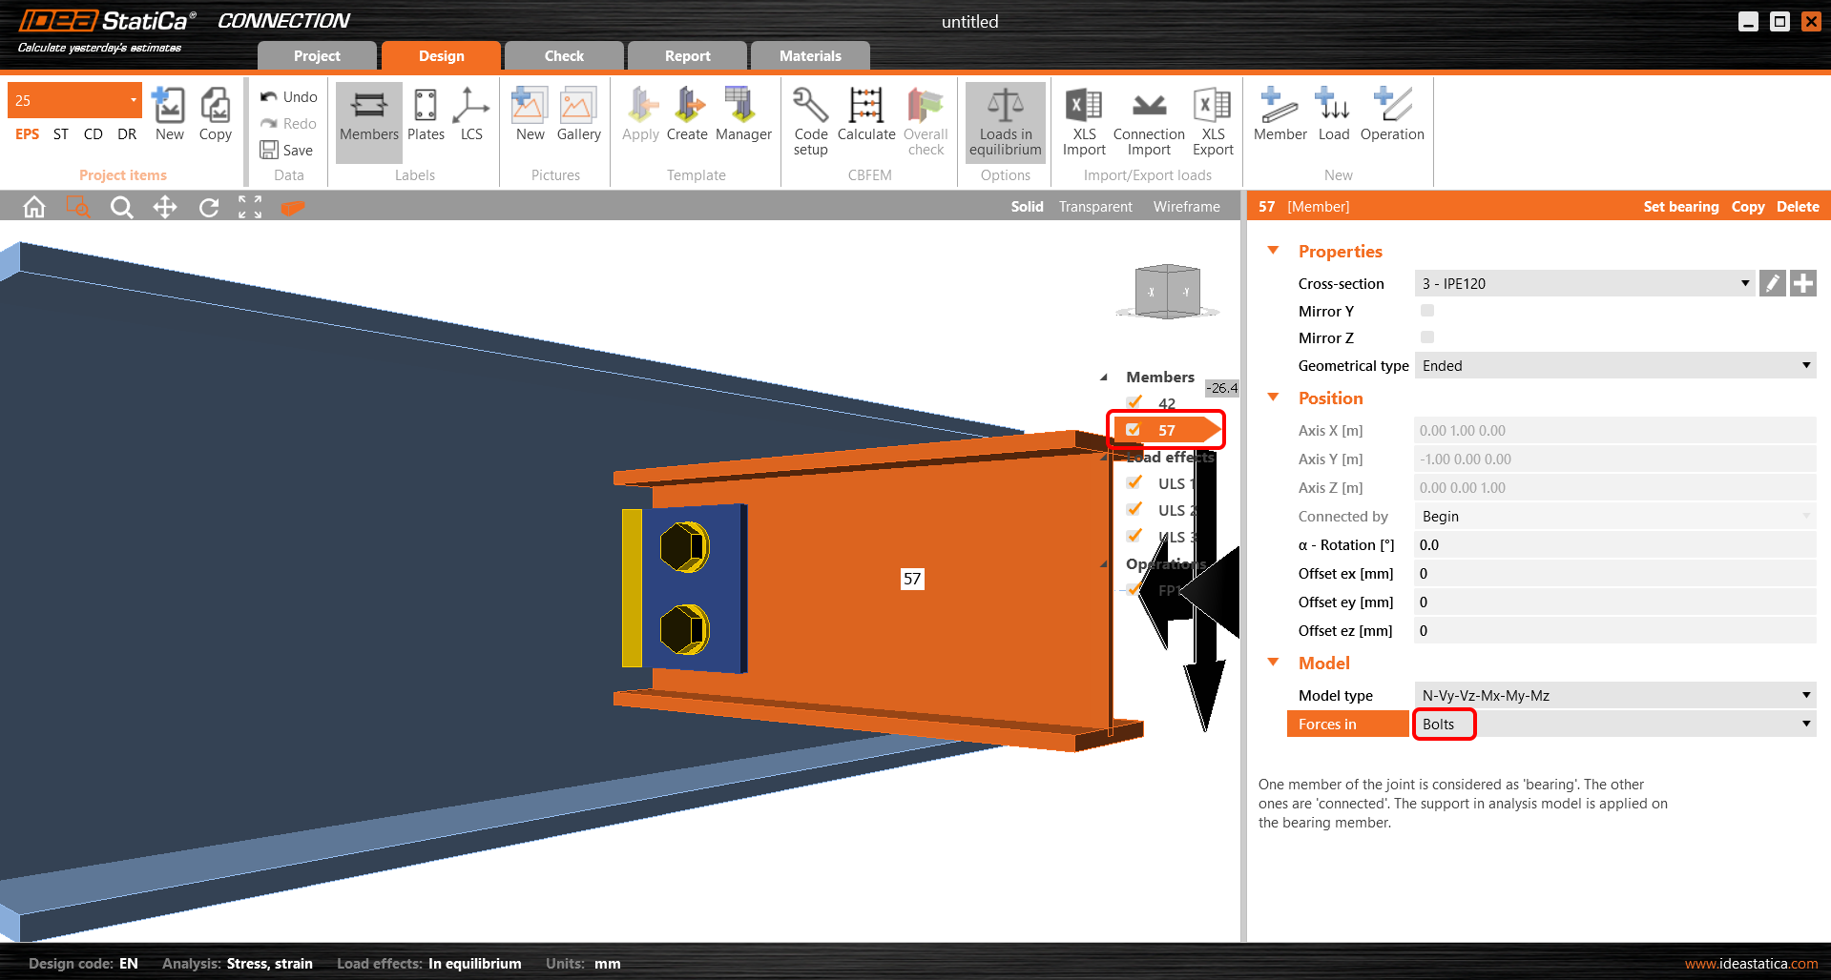Screen dimensions: 1831x980
Task: Click the Set bearing button
Action: (x=1680, y=207)
